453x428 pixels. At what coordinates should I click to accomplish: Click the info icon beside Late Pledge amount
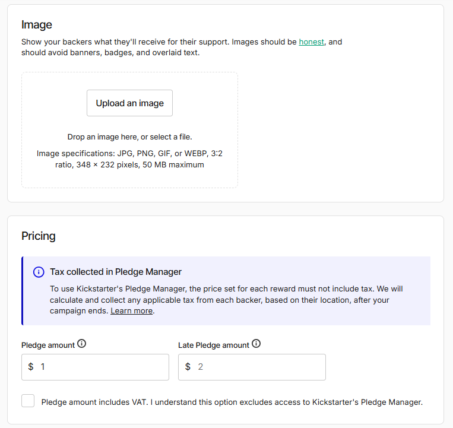pyautogui.click(x=256, y=344)
